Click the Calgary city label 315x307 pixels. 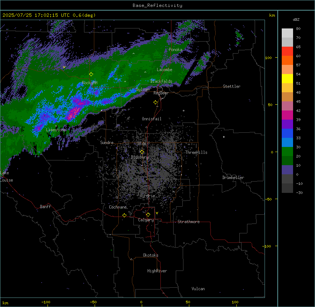tap(146, 220)
